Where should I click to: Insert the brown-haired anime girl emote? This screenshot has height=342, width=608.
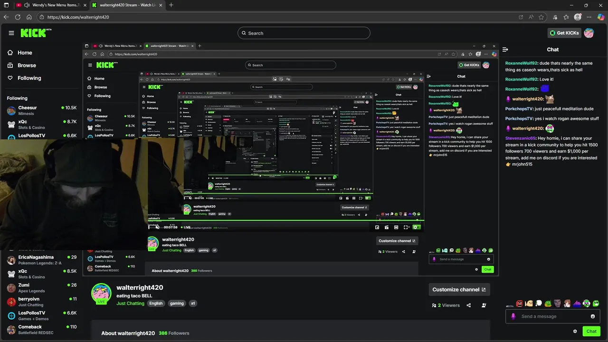coord(567,304)
